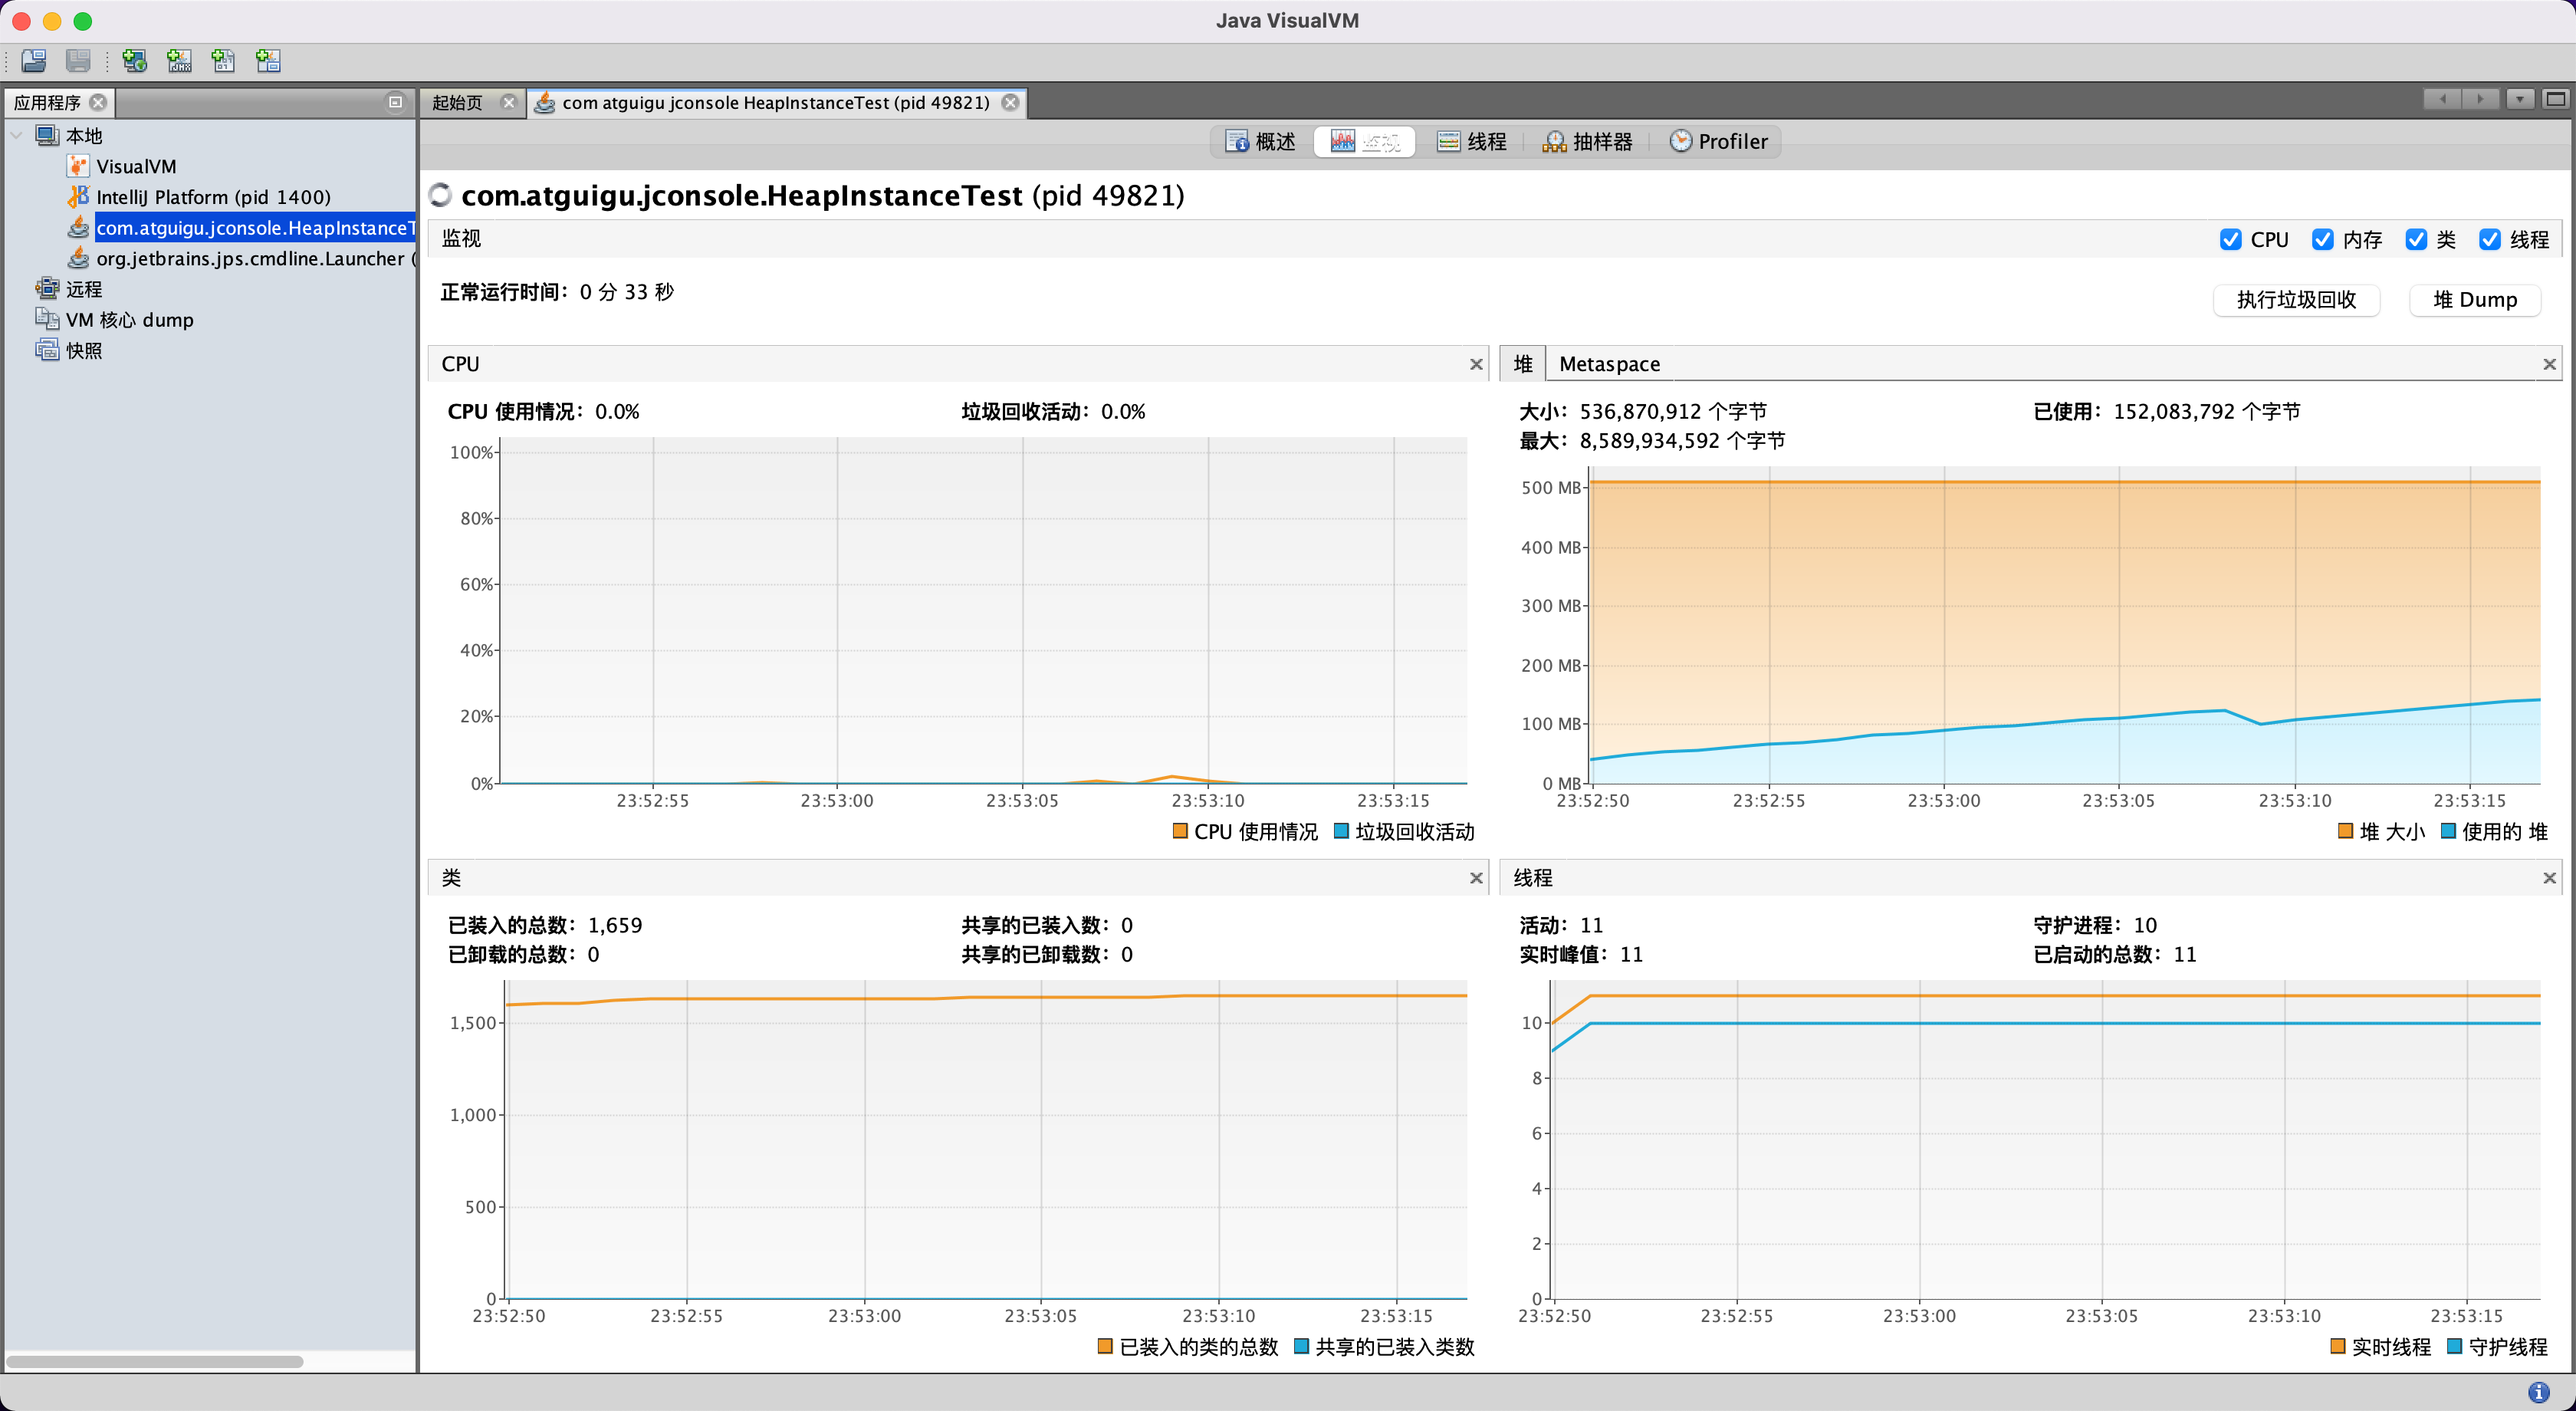Click the 执行垃圾回收 button
This screenshot has width=2576, height=1411.
pos(2296,300)
